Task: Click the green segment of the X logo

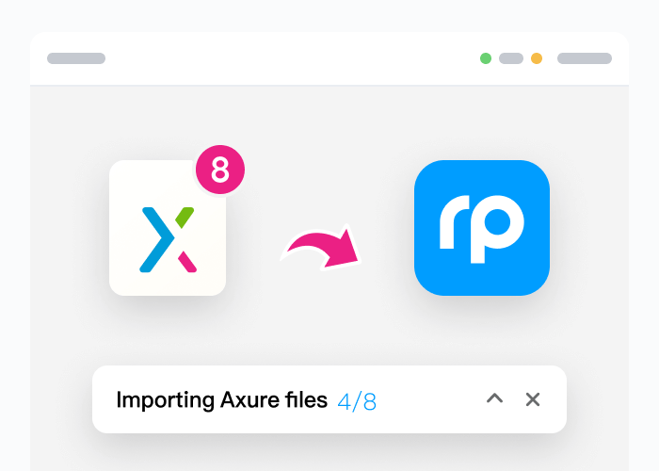Action: (x=185, y=216)
